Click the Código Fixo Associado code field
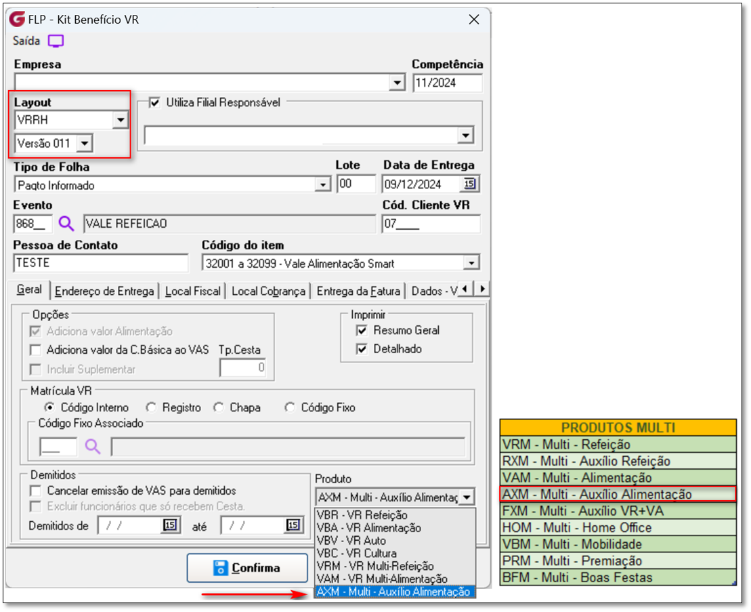The width and height of the screenshot is (751, 612). [58, 447]
